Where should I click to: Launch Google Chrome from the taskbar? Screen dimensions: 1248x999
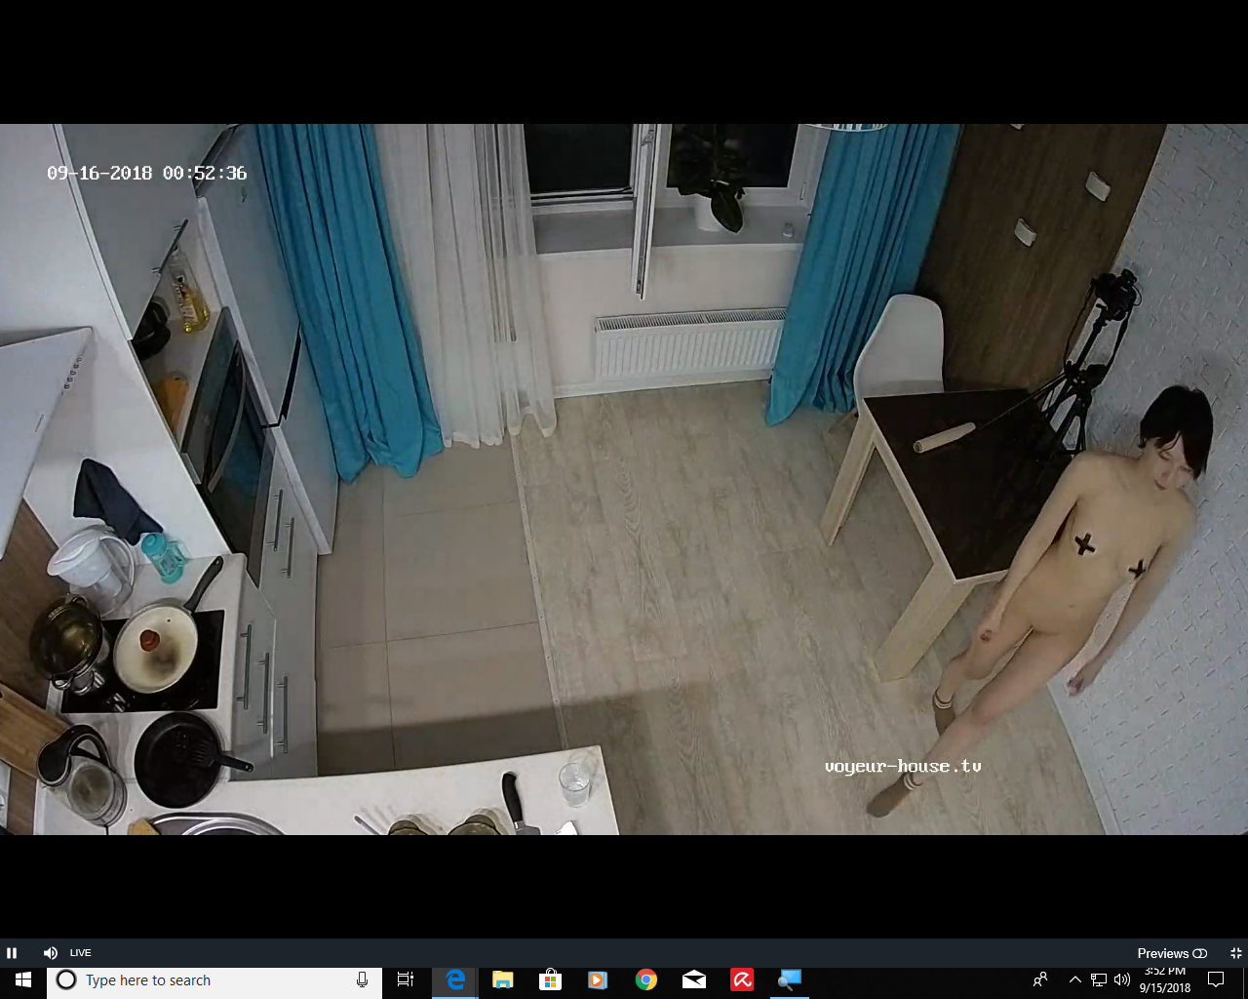[x=645, y=980]
